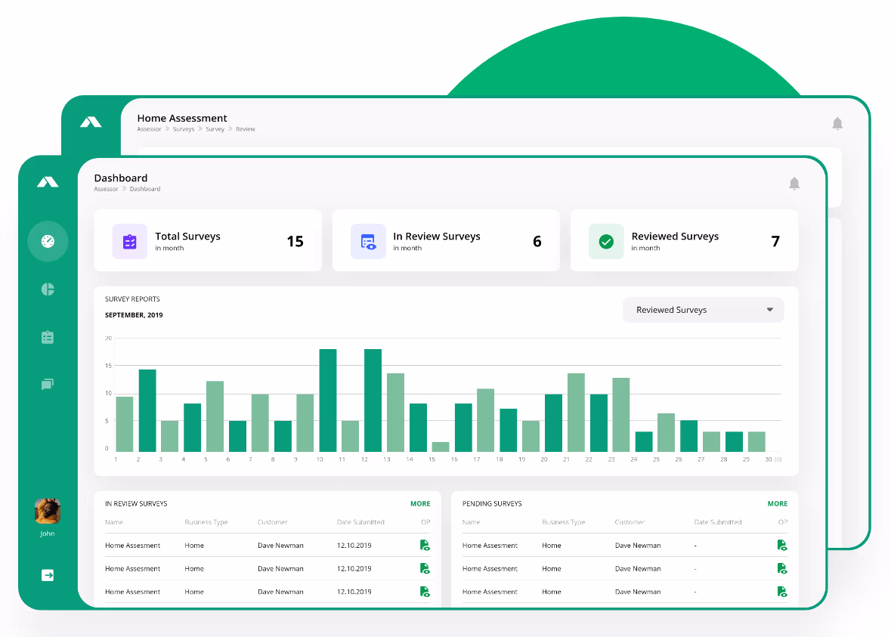The height and width of the screenshot is (637, 891).
Task: Open John's profile avatar
Action: pyautogui.click(x=48, y=512)
